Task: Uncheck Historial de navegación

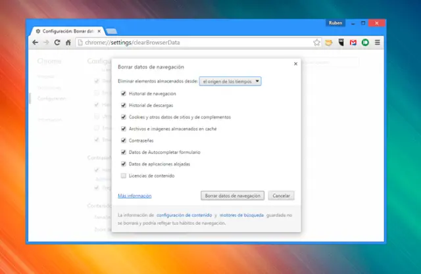Action: [x=124, y=94]
